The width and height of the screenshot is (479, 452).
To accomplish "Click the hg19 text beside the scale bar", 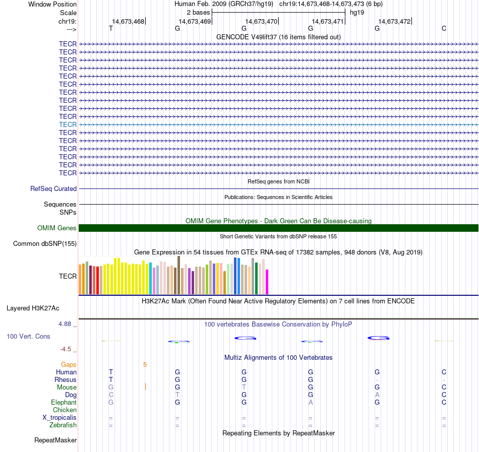I will pyautogui.click(x=357, y=13).
